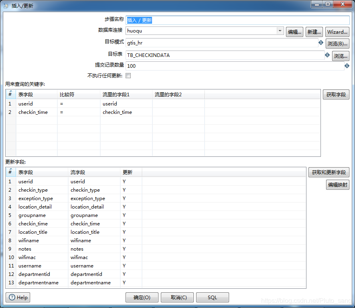Select departmentid table field cell

click(42, 274)
